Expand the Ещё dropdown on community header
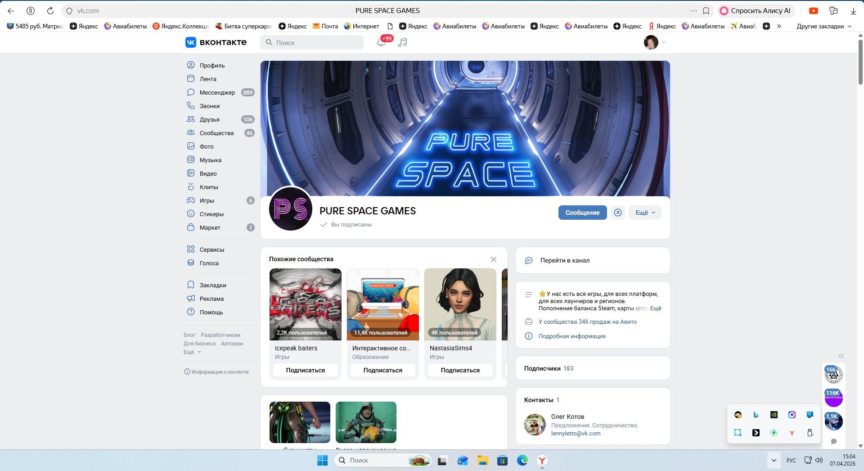Viewport: 864px width, 471px height. click(x=645, y=213)
